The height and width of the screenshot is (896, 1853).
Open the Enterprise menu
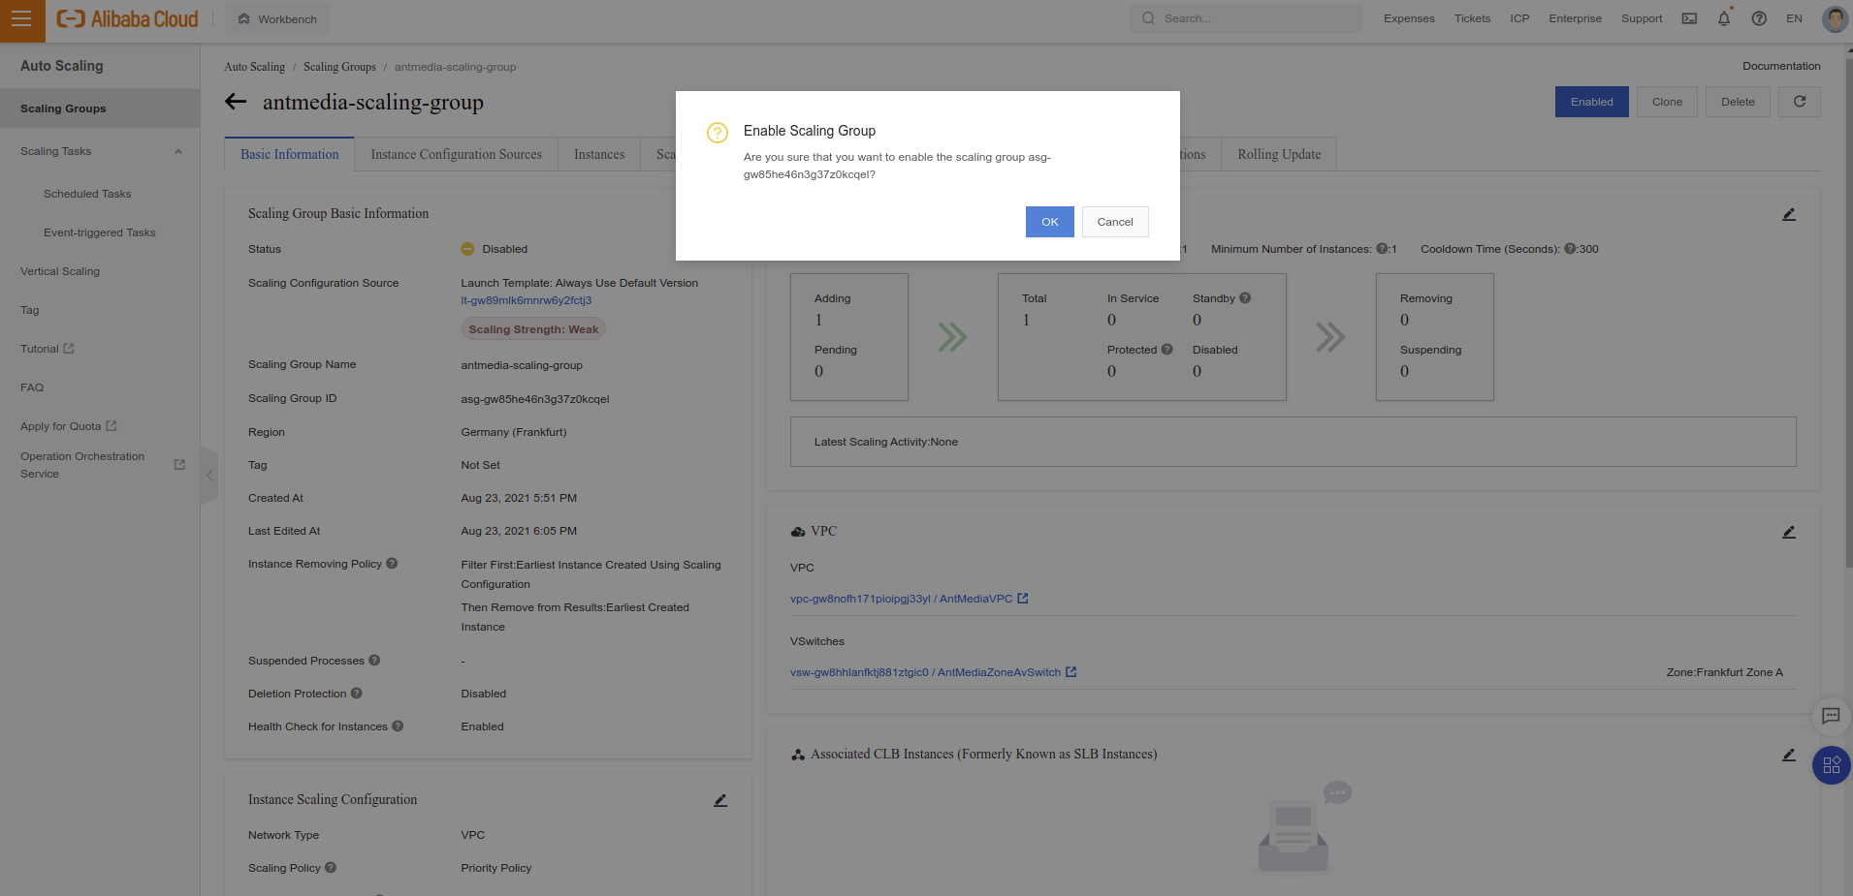(x=1575, y=18)
